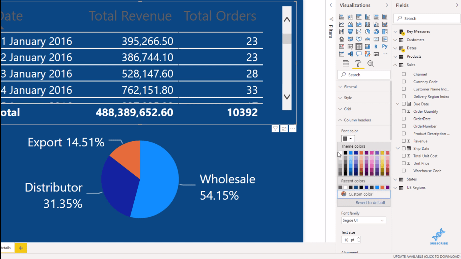Check the Revenue field
Viewport: 461px width, 259px height.
pyautogui.click(x=404, y=141)
